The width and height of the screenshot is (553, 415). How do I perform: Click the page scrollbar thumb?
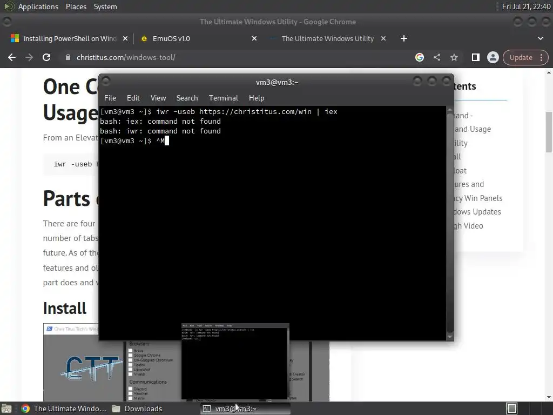pyautogui.click(x=549, y=132)
